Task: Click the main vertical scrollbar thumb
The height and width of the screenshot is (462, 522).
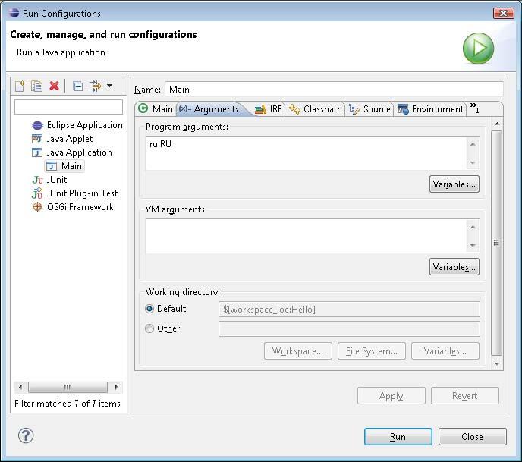Action: click(496, 243)
